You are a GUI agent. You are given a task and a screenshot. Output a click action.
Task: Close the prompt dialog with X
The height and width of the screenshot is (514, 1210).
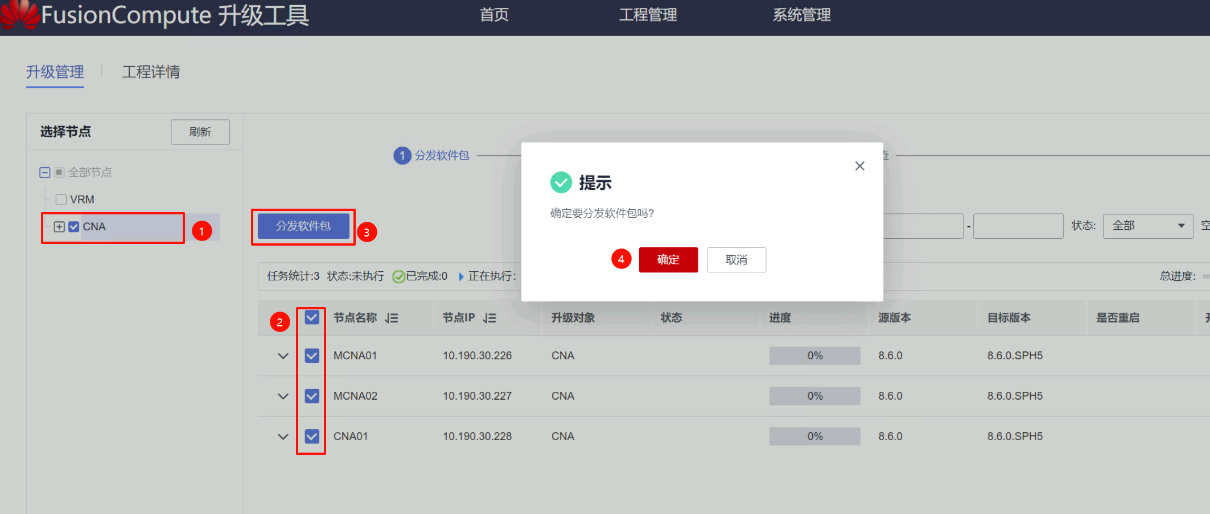pos(859,166)
